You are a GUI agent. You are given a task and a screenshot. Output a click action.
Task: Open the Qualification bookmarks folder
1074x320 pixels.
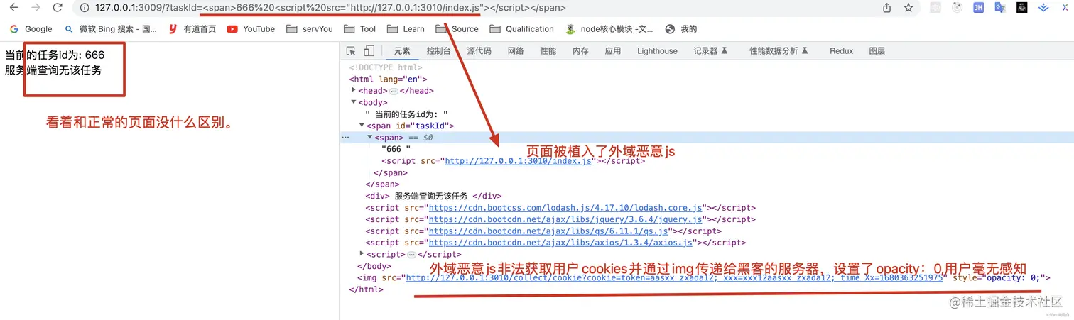coord(521,29)
